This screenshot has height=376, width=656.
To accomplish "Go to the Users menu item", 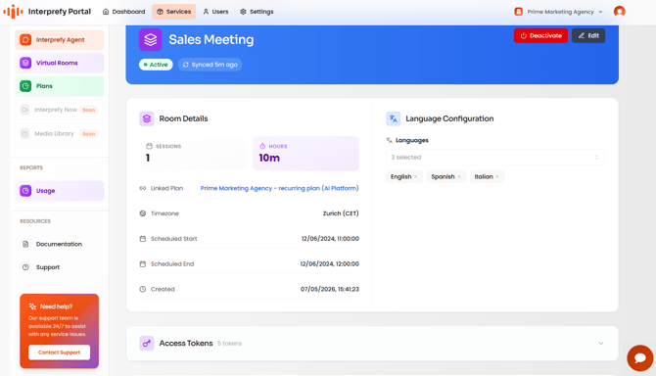I will click(x=215, y=12).
